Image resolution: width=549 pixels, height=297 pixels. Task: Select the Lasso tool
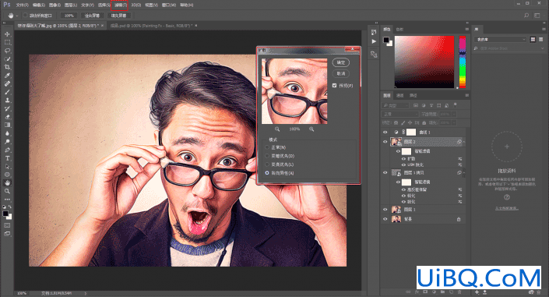click(x=7, y=51)
